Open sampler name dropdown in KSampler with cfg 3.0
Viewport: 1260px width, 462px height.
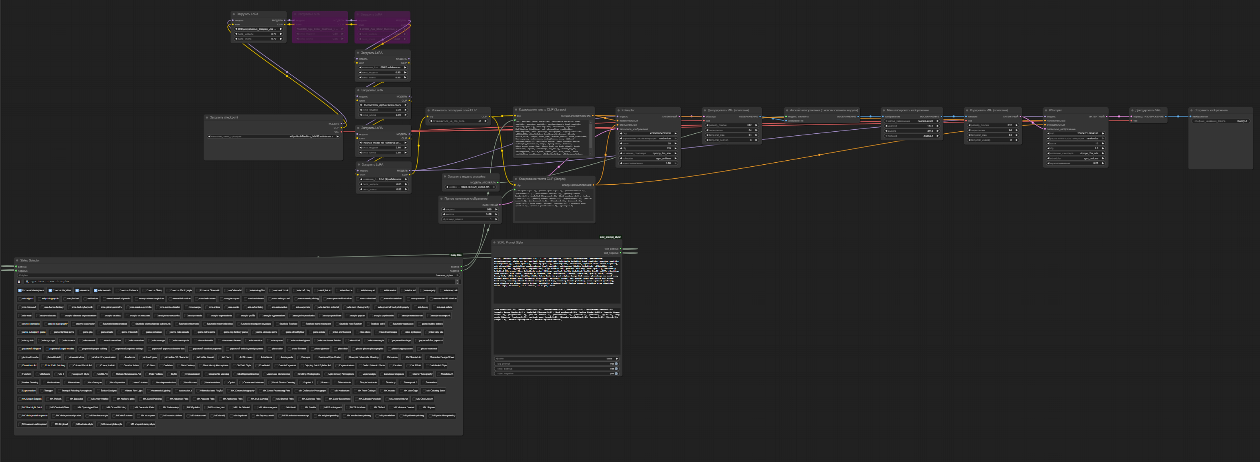[x=1076, y=153]
